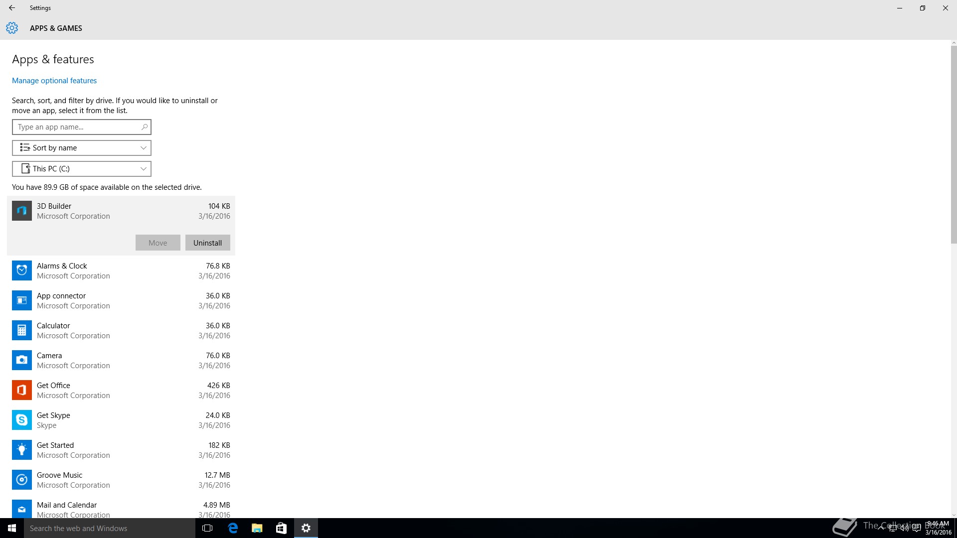Go back with the back arrow
The height and width of the screenshot is (538, 957).
click(x=12, y=8)
